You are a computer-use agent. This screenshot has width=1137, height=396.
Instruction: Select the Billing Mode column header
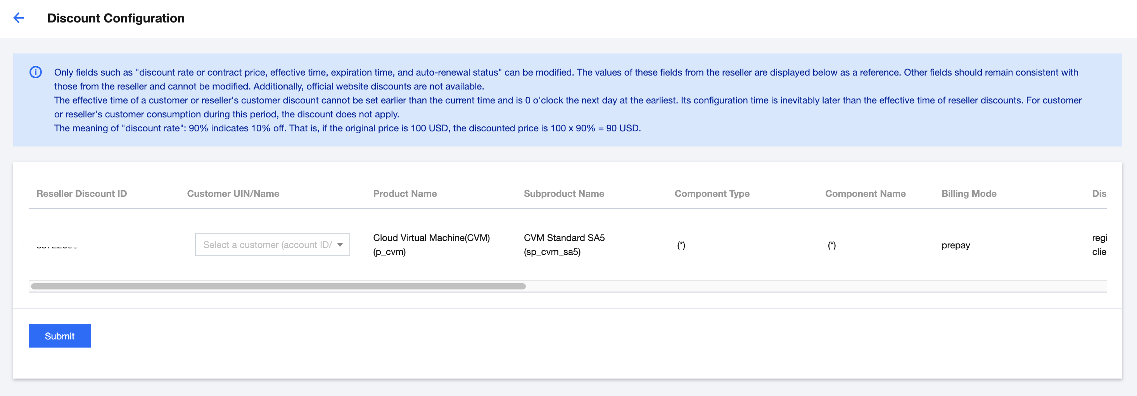(969, 194)
